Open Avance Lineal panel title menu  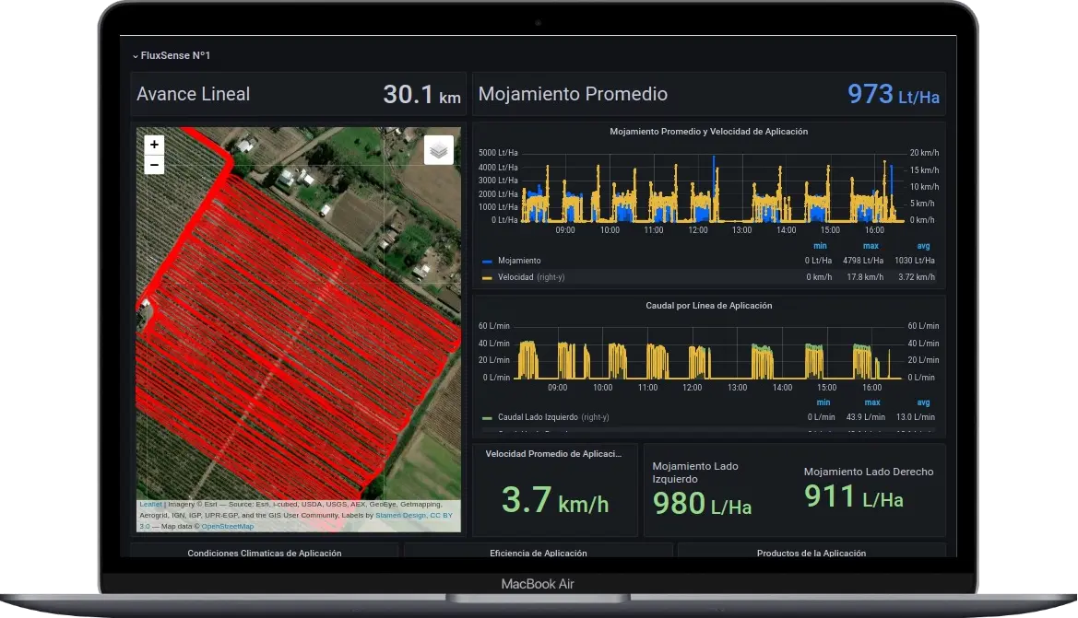193,94
